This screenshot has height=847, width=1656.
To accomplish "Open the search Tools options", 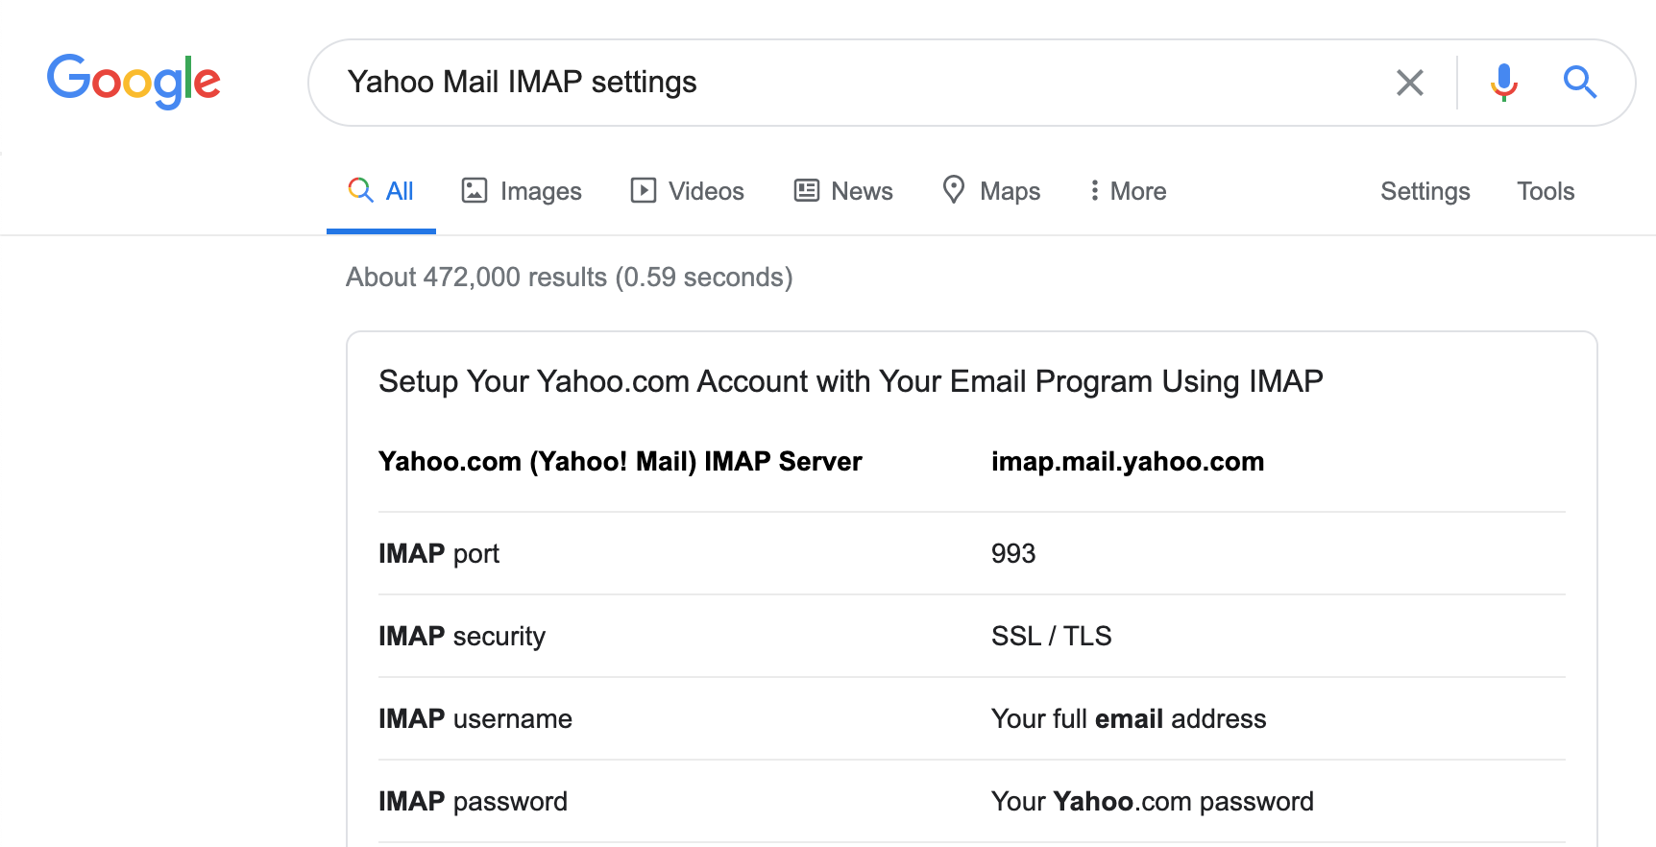I will (x=1545, y=191).
